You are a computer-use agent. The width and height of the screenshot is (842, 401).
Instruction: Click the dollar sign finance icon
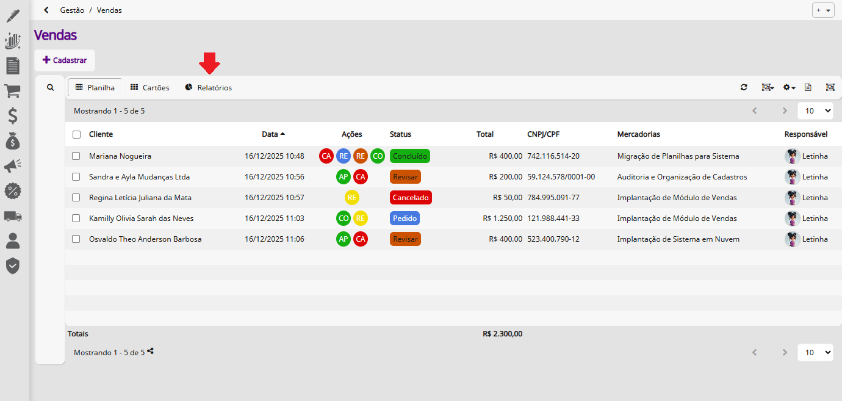pyautogui.click(x=12, y=116)
